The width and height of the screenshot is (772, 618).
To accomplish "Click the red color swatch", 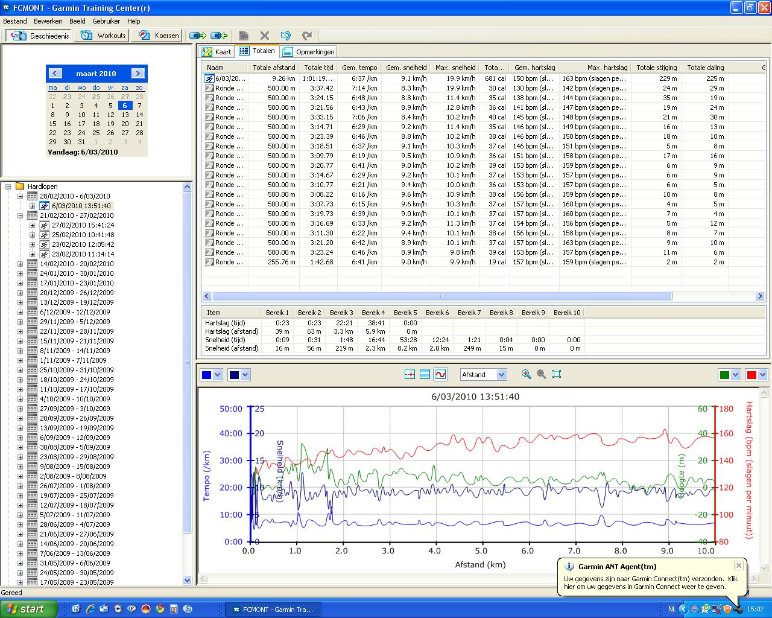I will coord(751,375).
